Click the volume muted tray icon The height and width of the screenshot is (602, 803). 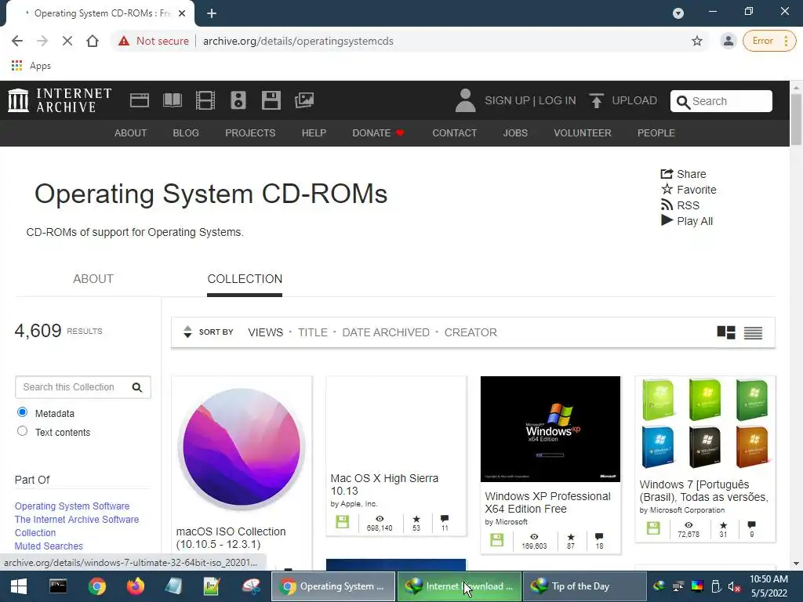[734, 586]
